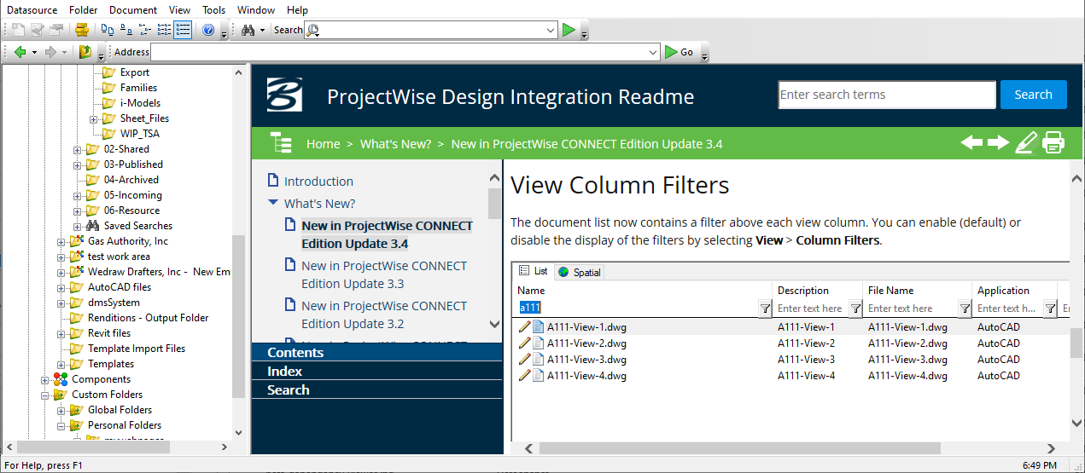Collapse the What's New? section
The image size is (1085, 473).
(272, 203)
